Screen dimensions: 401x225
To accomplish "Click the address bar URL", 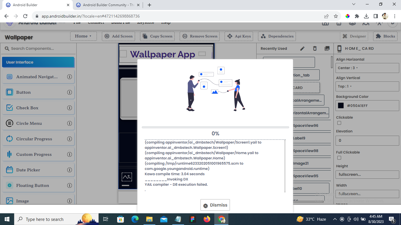I will pyautogui.click(x=90, y=16).
